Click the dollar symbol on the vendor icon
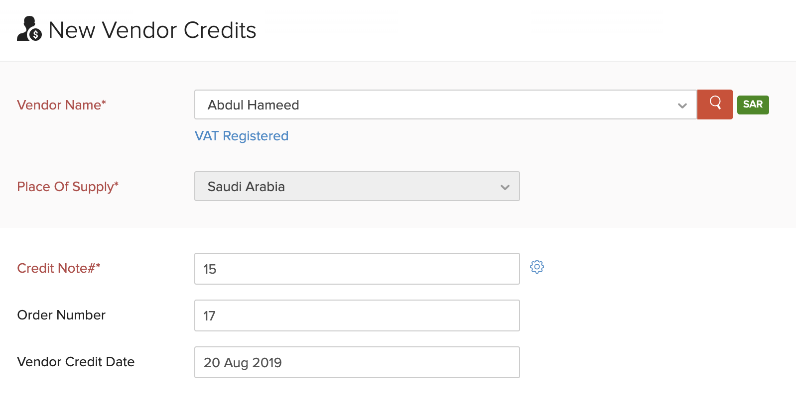This screenshot has width=796, height=419. tap(35, 35)
